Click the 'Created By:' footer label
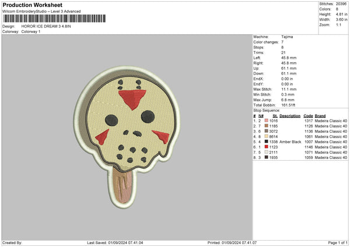The height and width of the screenshot is (247, 350). tap(12, 242)
